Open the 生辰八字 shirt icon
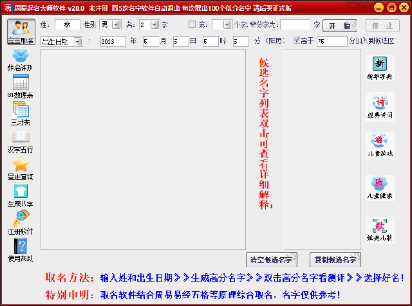Screen dimensions: 412x306 point(21,196)
